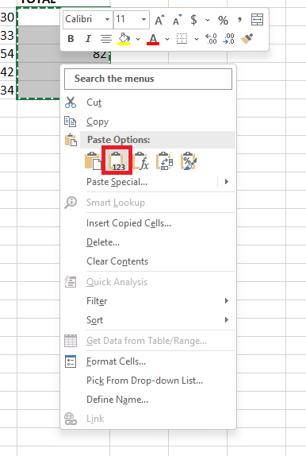Screen dimensions: 306x456
Task: Decrease decimal places
Action: (229, 39)
